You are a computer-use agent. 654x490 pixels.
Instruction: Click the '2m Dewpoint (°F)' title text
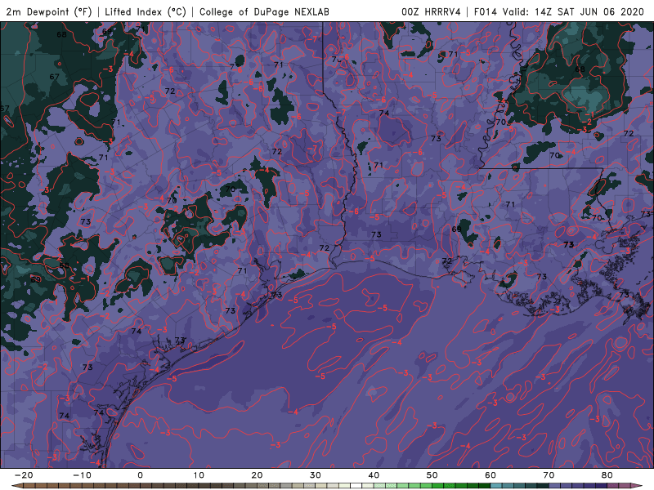point(49,11)
